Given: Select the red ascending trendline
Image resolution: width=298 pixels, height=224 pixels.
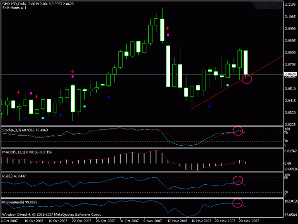Looking at the screenshot, I should [x=237, y=82].
